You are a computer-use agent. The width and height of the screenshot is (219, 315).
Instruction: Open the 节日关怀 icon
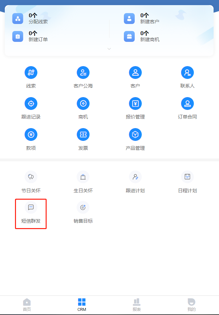(x=31, y=177)
